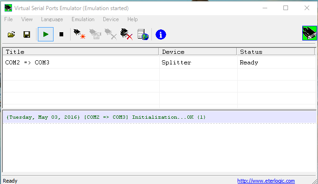This screenshot has height=184, width=318.
Task: Visit the eterlogic.com website link
Action: pos(266,181)
